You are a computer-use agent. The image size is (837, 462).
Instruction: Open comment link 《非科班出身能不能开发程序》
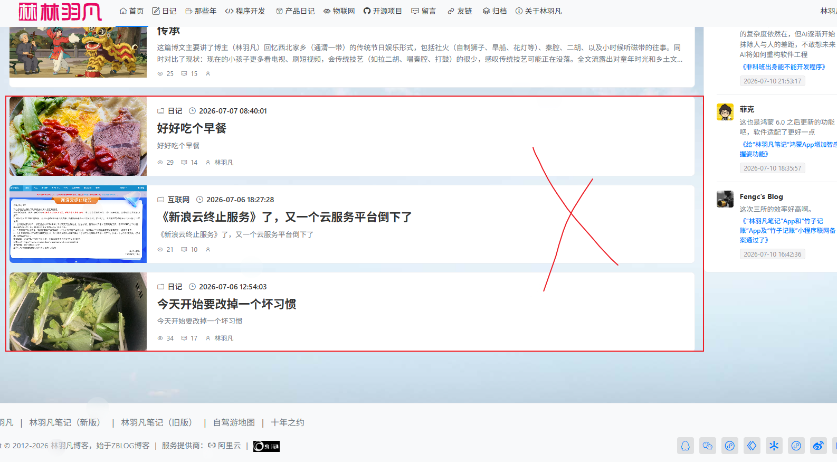point(784,67)
